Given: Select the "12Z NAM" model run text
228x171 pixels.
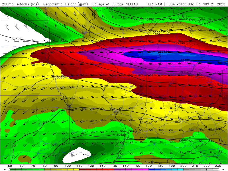Looking at the screenshot, I should tap(155, 4).
